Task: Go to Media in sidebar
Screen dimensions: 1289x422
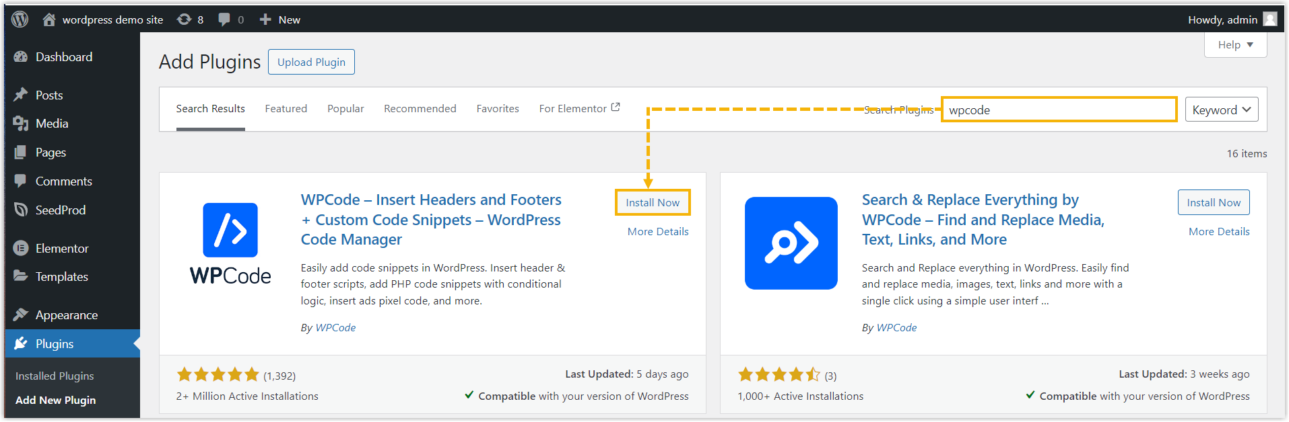Action: click(x=52, y=124)
